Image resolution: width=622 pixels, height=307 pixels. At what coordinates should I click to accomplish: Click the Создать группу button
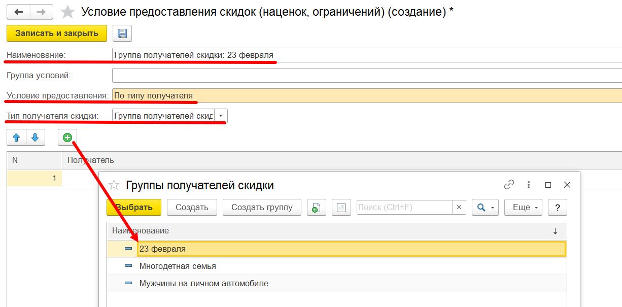click(262, 207)
